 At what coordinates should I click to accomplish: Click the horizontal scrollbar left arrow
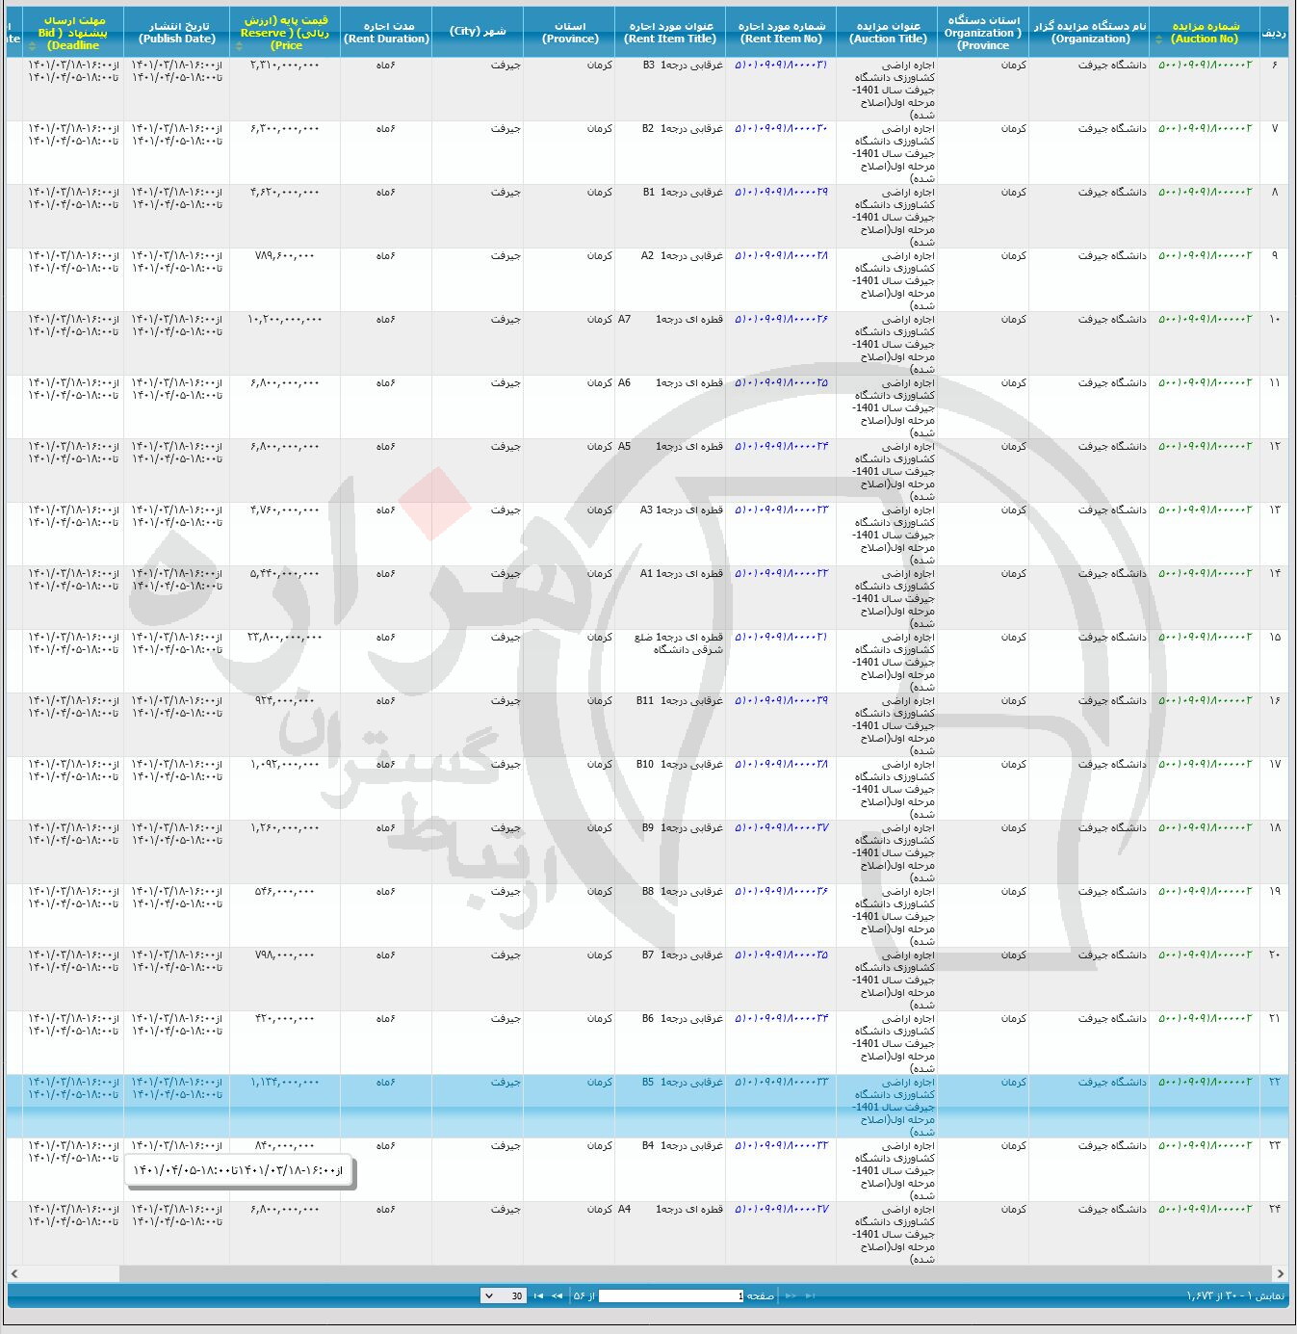pyautogui.click(x=14, y=1273)
